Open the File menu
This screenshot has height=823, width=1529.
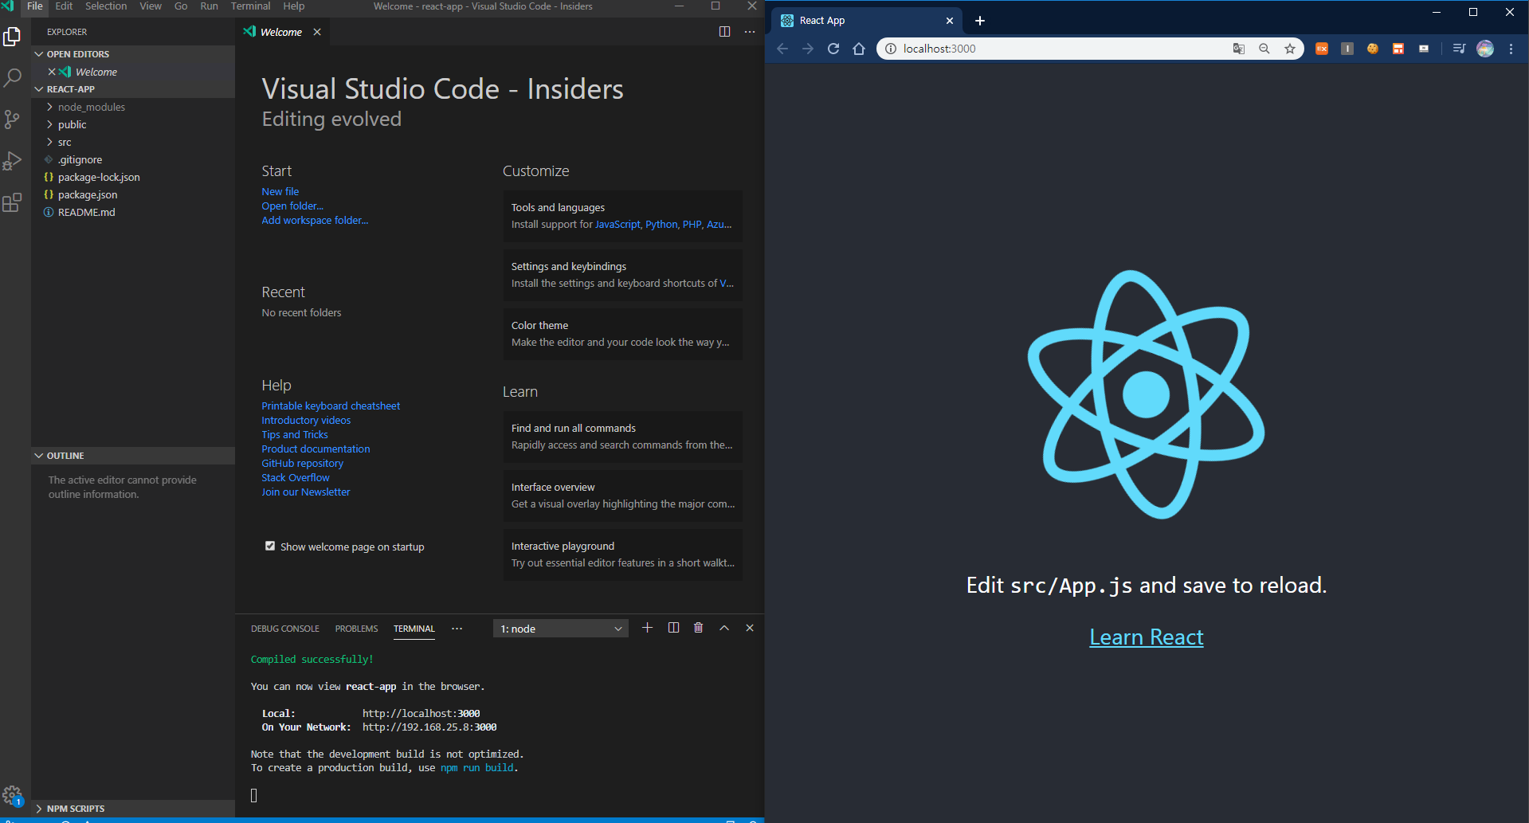pyautogui.click(x=35, y=6)
